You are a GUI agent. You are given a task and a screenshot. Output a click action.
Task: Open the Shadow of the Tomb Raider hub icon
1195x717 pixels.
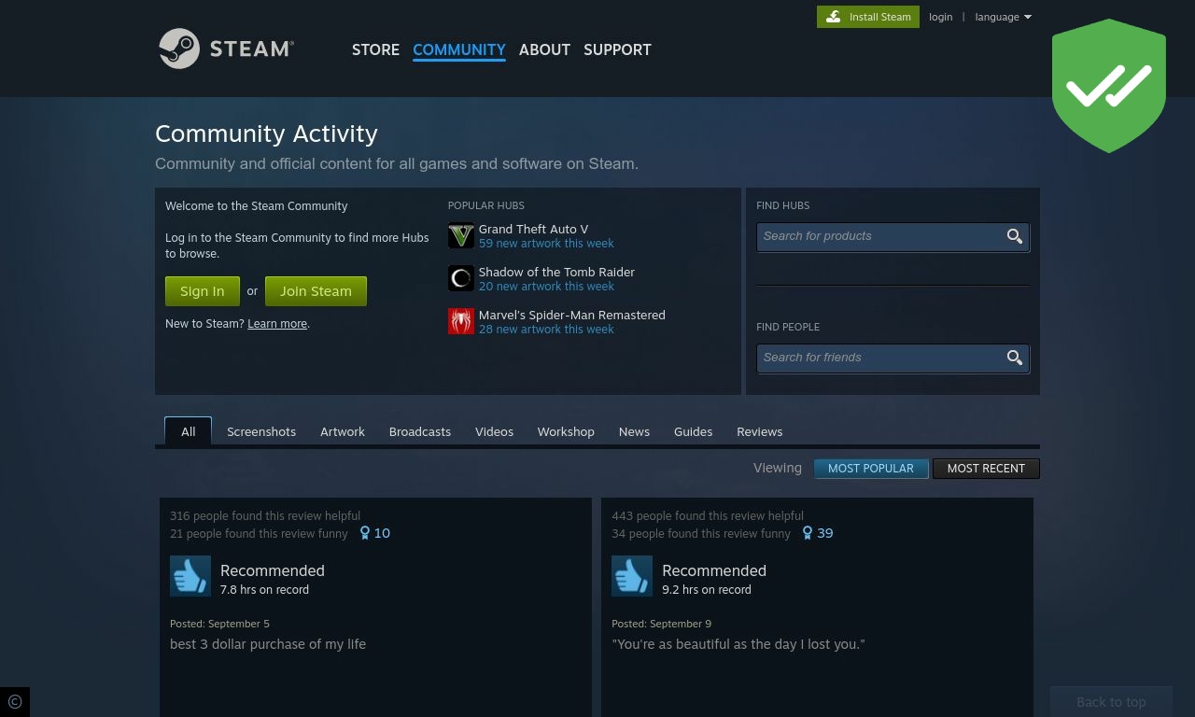tap(461, 278)
